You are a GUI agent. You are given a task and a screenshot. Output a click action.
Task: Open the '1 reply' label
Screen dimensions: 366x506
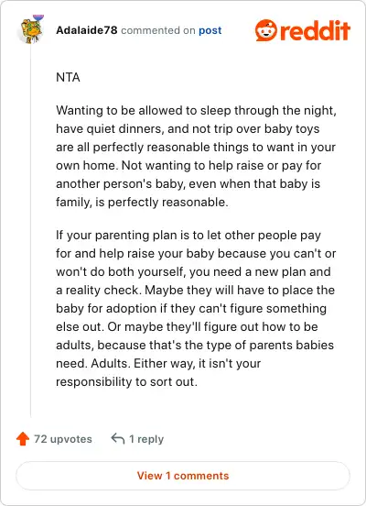point(146,439)
